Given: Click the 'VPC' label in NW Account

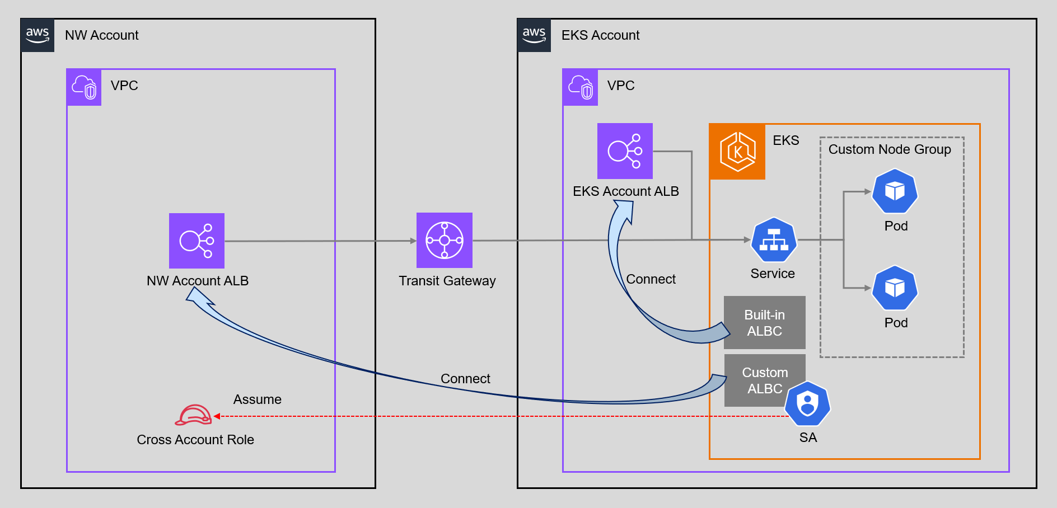Looking at the screenshot, I should [124, 86].
